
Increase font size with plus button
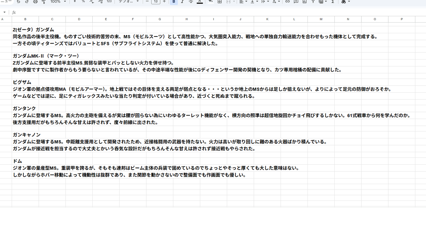point(164,2)
